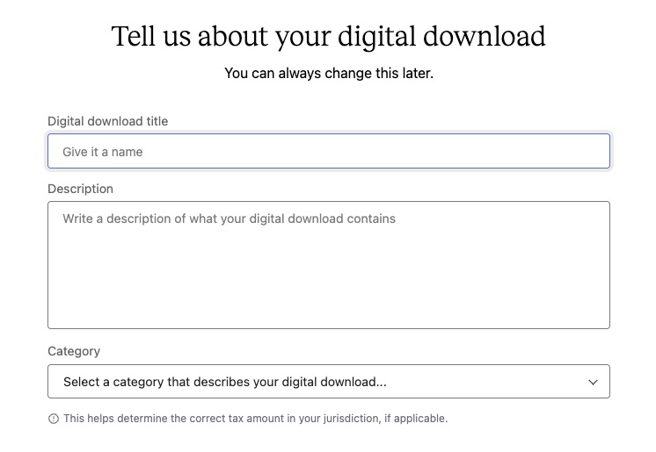Click the 'Write a description' placeholder text
Viewport: 656px width, 452px height.
click(x=229, y=219)
